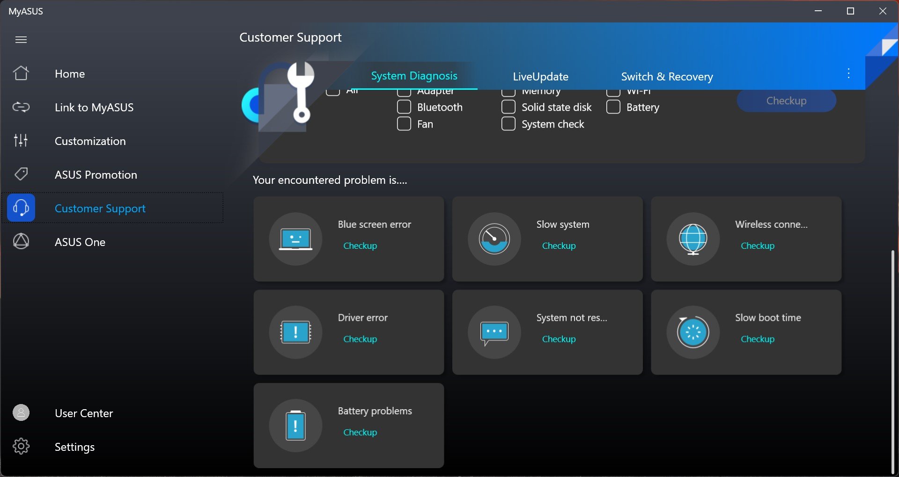Click Checkup under Slow system
This screenshot has width=899, height=477.
pyautogui.click(x=559, y=246)
